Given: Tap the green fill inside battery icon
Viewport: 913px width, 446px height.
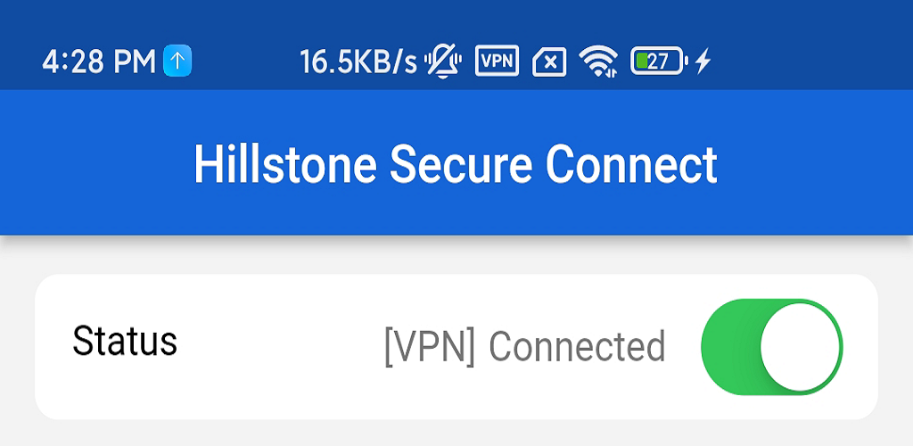Looking at the screenshot, I should coord(642,61).
